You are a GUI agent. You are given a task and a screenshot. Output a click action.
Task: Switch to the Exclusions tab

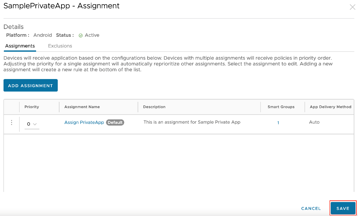point(60,46)
